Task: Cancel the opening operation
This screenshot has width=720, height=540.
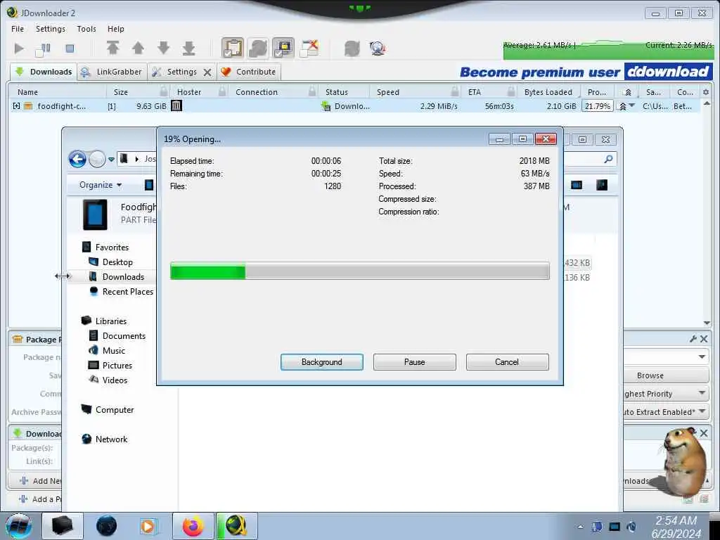Action: click(507, 362)
